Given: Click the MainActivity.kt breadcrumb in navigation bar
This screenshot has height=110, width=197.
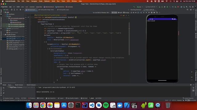Looking at the screenshot, I should (x=49, y=7).
